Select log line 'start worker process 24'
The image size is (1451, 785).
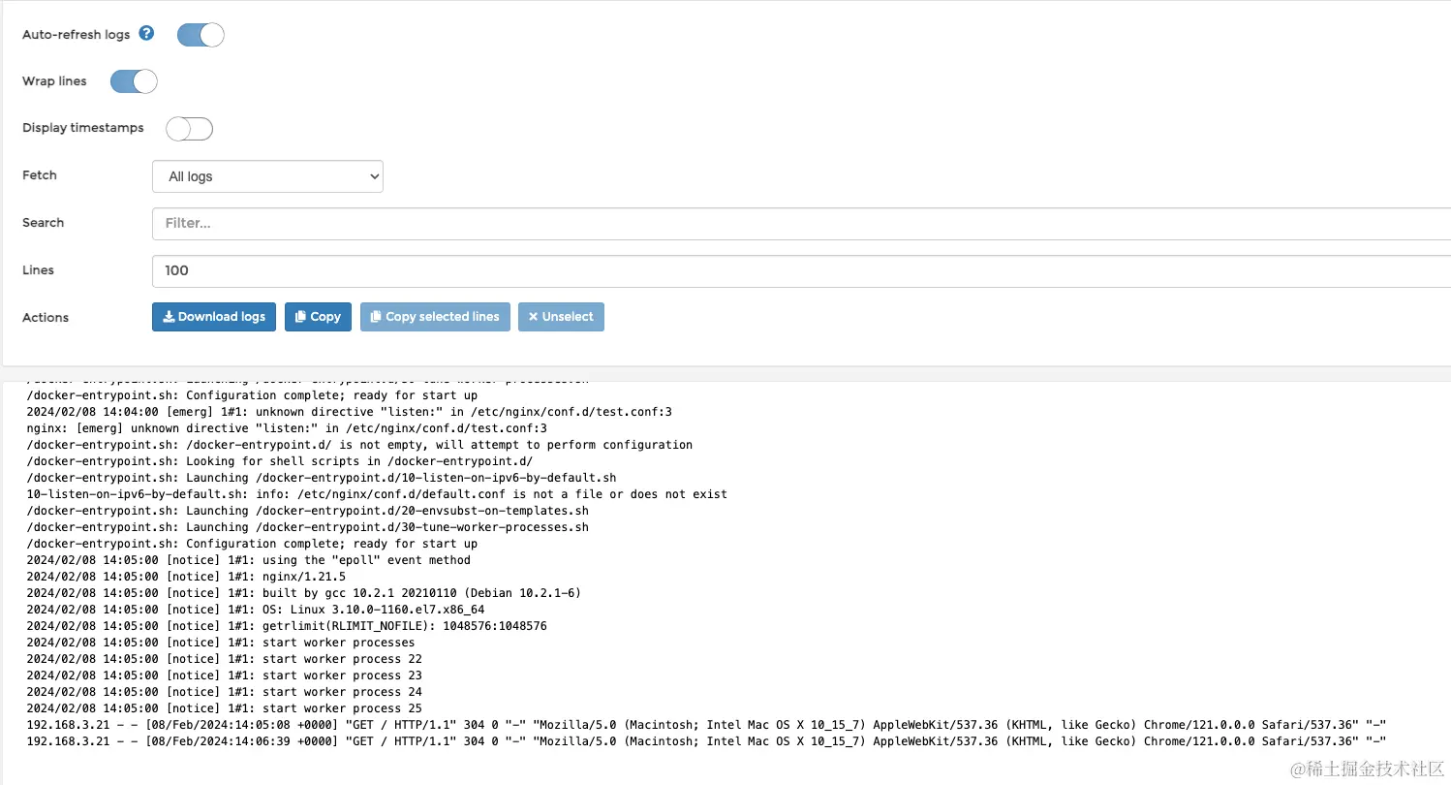coord(224,692)
